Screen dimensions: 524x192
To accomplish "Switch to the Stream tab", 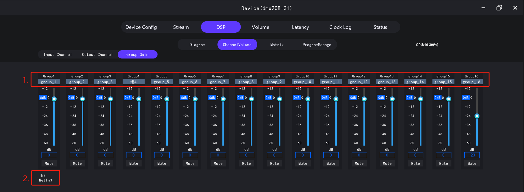I will [x=181, y=27].
